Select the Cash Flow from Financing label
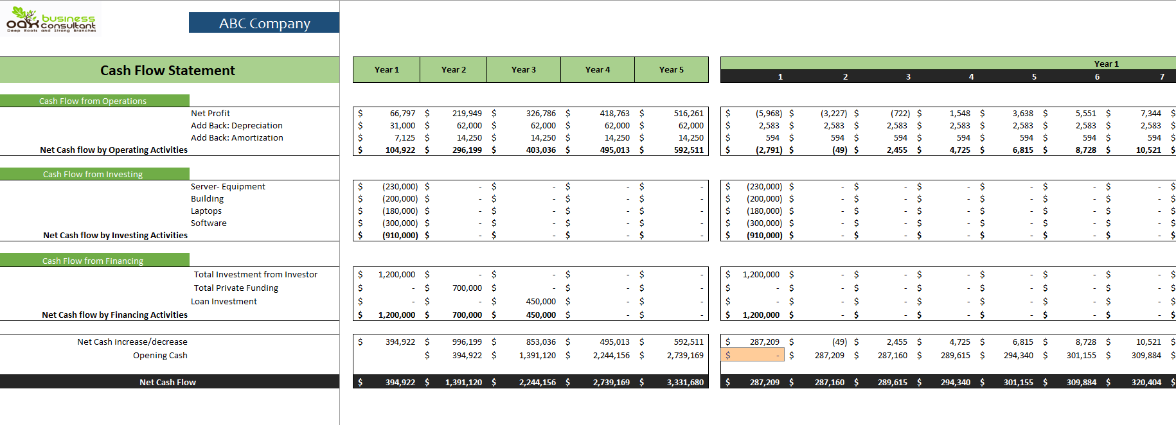The image size is (1176, 425). click(x=93, y=261)
